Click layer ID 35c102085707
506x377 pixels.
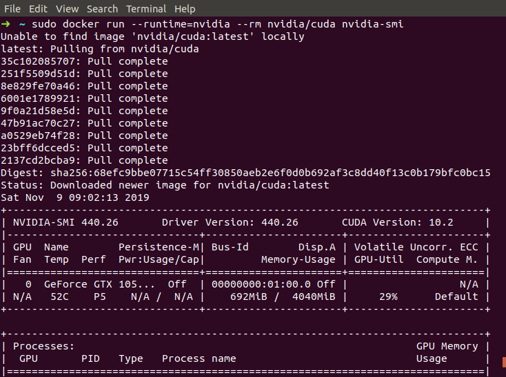(38, 61)
